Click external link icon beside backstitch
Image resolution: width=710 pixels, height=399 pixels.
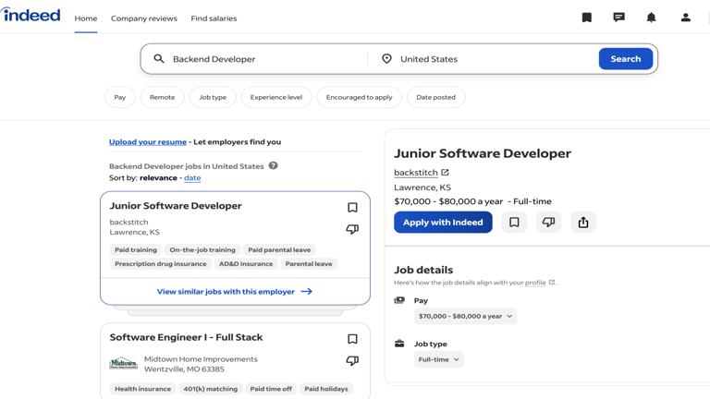click(x=445, y=173)
